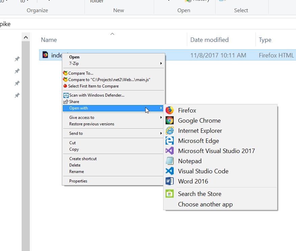
Task: Click the third quick access pin icon
Action: pyautogui.click(x=17, y=83)
